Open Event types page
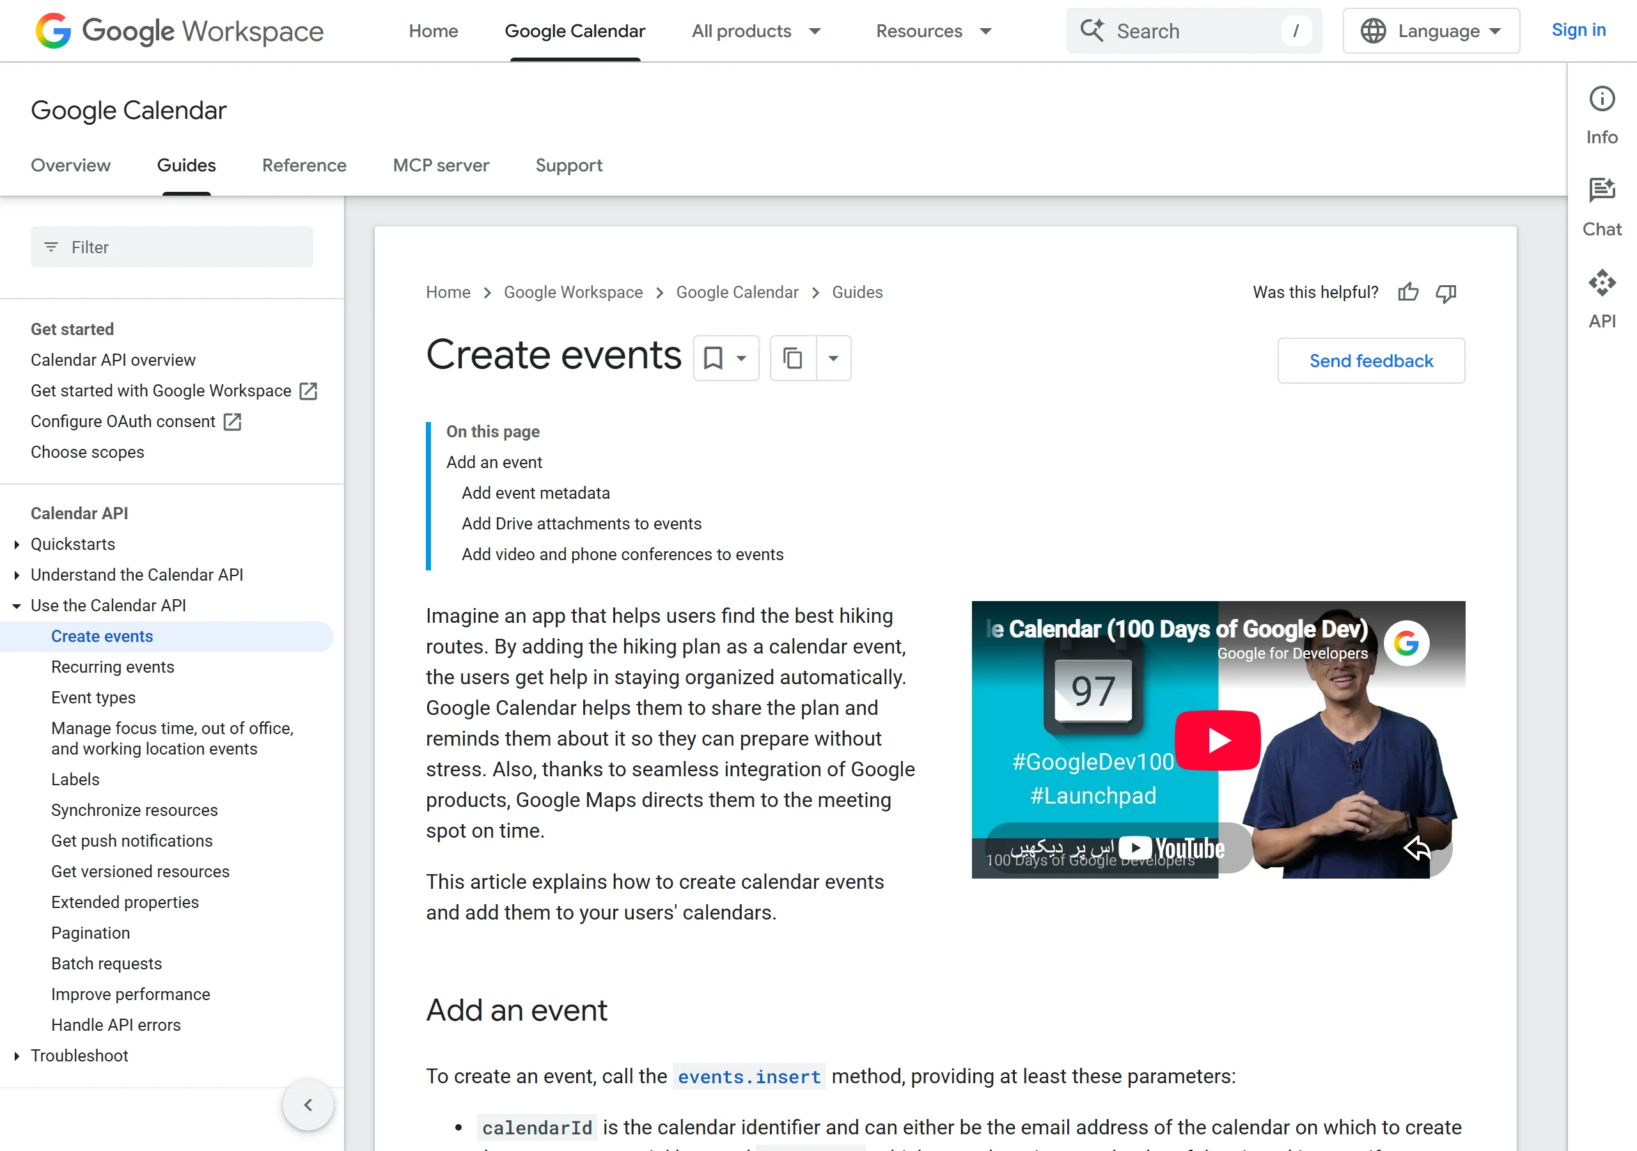 click(x=93, y=698)
